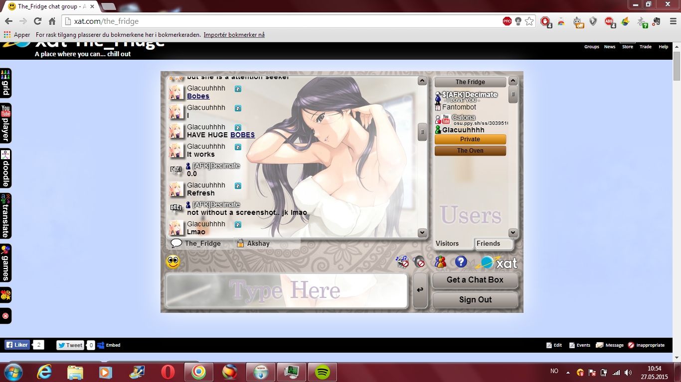Close the sidebar with the red X icon

coord(5,316)
